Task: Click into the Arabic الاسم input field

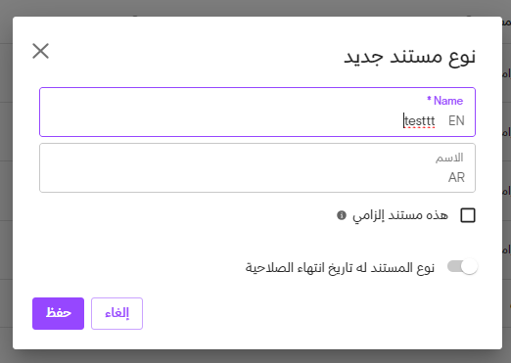Action: [257, 167]
